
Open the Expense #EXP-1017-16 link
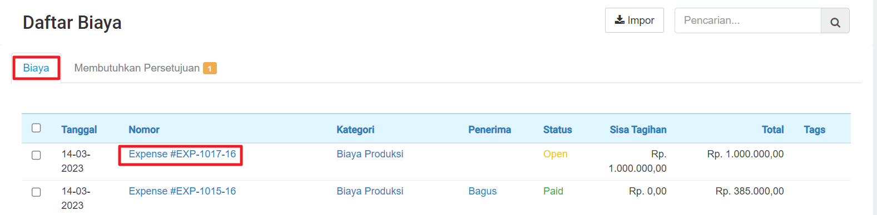coord(182,154)
